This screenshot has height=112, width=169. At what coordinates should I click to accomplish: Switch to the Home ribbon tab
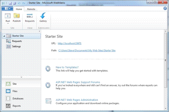pos(19,9)
